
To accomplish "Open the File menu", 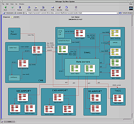I will tap(3, 4).
